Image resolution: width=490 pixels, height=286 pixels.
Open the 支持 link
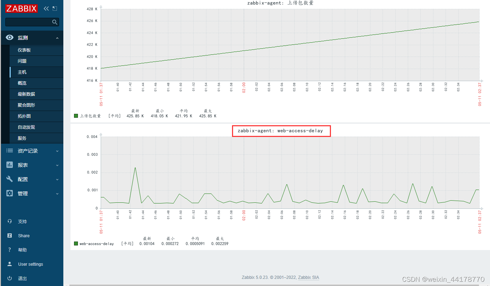[22, 222]
